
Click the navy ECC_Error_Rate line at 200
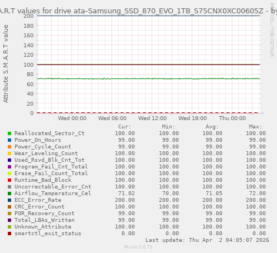(x=149, y=16)
